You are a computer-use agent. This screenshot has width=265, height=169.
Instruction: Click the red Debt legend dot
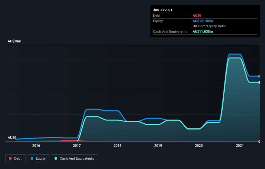point(10,158)
